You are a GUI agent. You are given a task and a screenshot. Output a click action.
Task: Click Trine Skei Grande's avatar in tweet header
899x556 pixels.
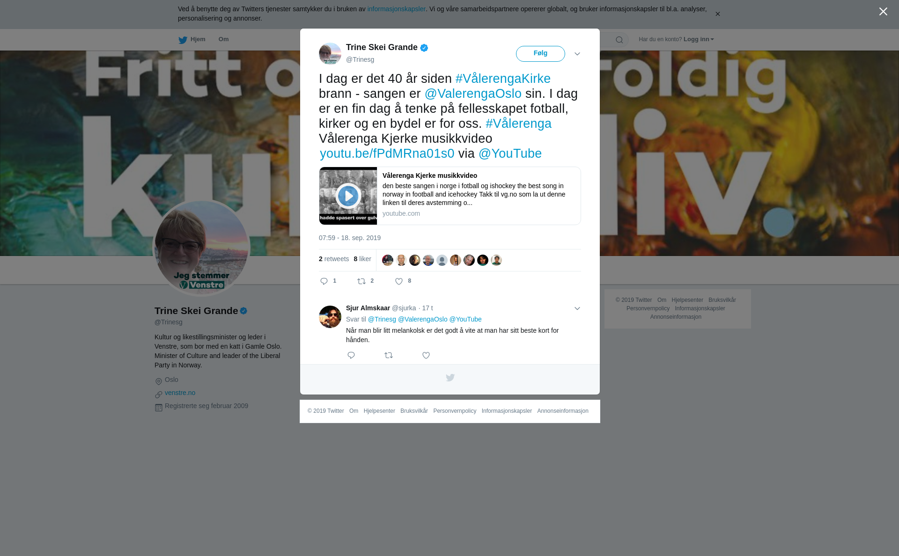(x=330, y=54)
